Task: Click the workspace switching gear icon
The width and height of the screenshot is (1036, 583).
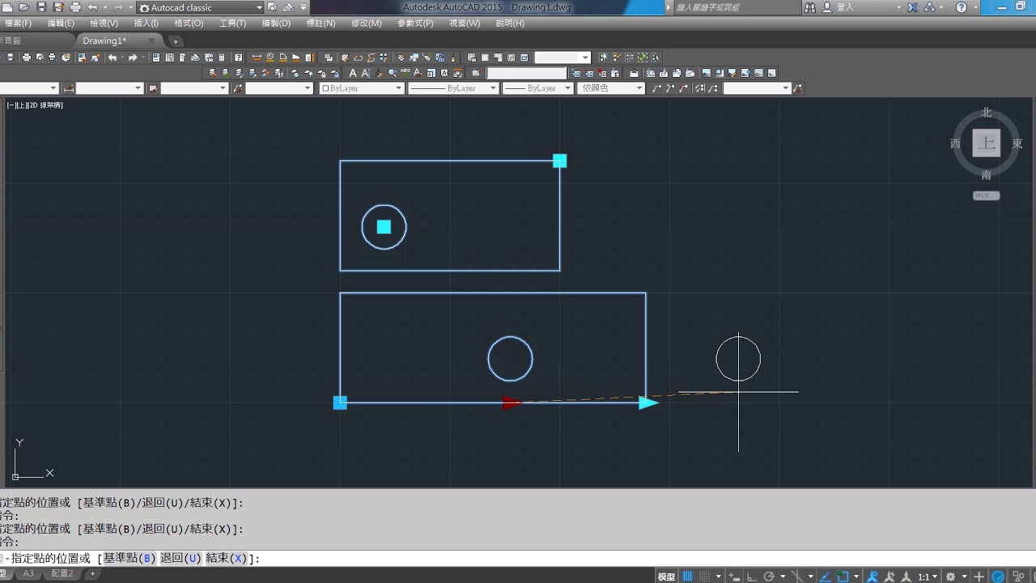Action: 951,577
